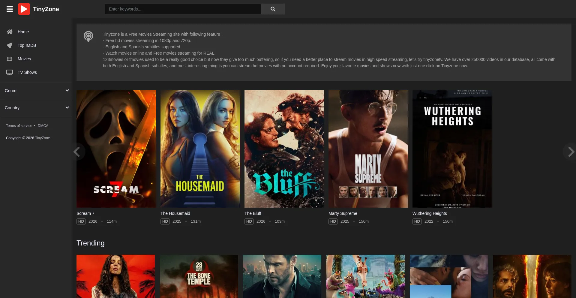Open the trending poster of the man in a dark suit

(282, 276)
